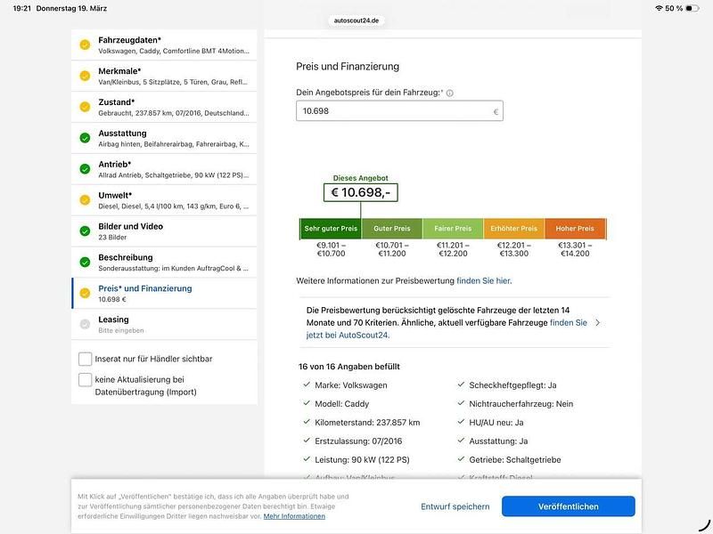Expand the similar vehicles chevron arrow

[597, 322]
